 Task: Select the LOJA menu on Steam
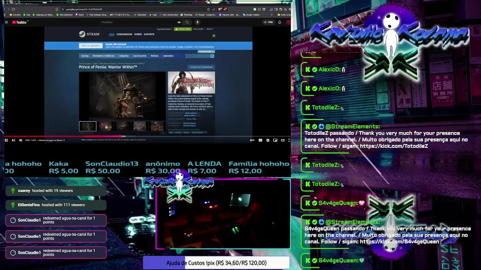tap(112, 34)
